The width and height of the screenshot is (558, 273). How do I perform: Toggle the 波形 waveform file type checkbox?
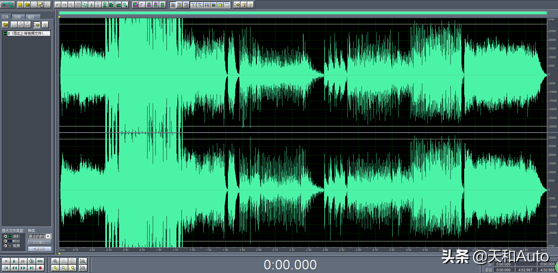coord(5,236)
